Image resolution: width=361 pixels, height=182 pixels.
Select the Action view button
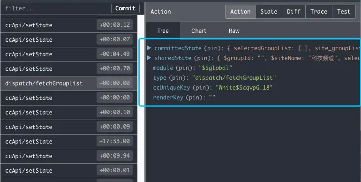(241, 12)
